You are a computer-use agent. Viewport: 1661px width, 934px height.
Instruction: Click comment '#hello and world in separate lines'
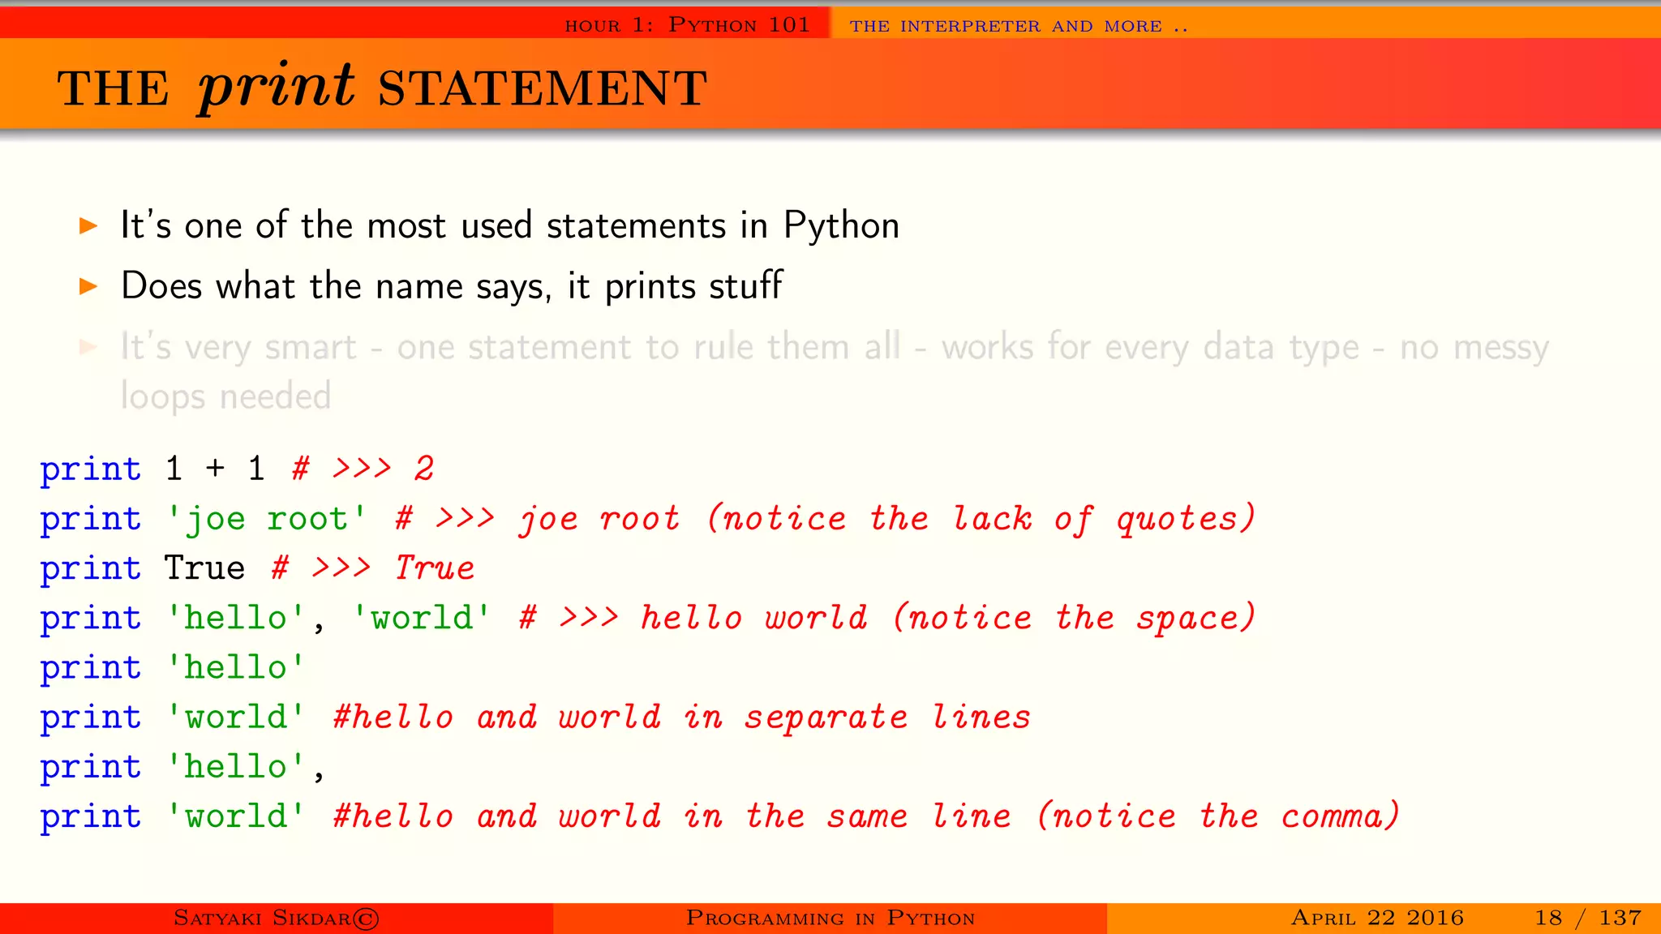(682, 718)
